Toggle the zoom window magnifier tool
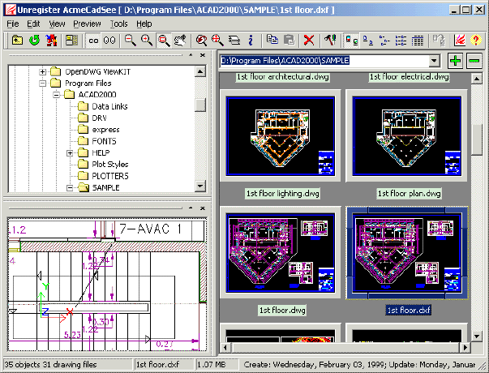 click(x=164, y=41)
